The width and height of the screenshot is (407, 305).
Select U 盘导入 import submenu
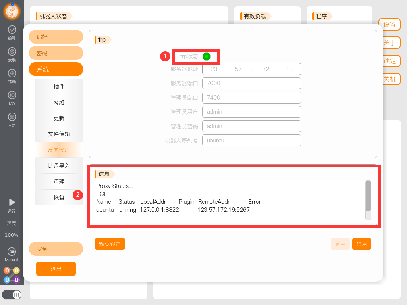click(x=59, y=166)
